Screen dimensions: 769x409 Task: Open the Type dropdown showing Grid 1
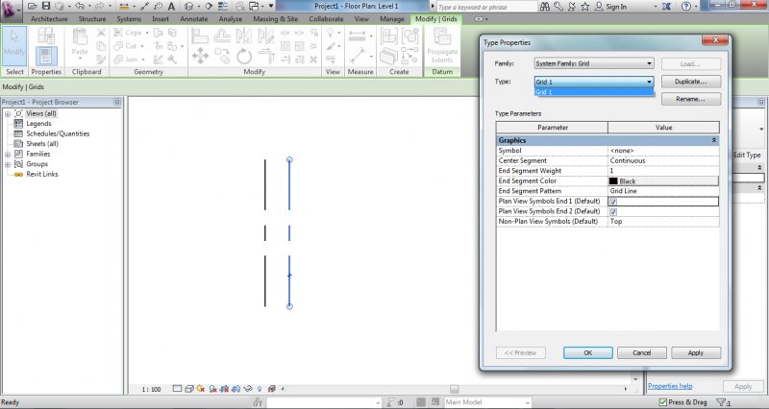tap(594, 82)
